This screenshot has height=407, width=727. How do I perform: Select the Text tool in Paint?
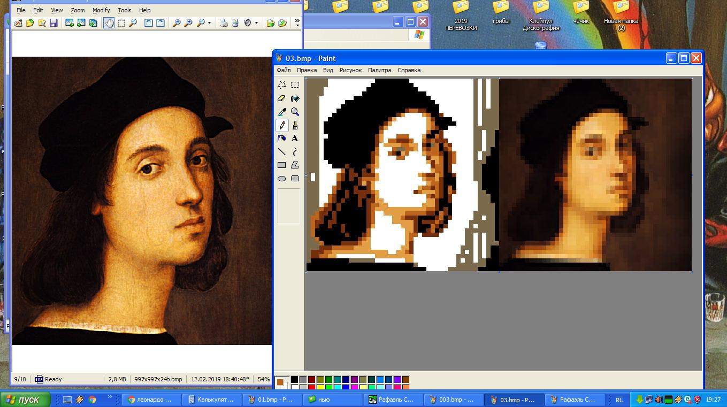[x=295, y=139]
